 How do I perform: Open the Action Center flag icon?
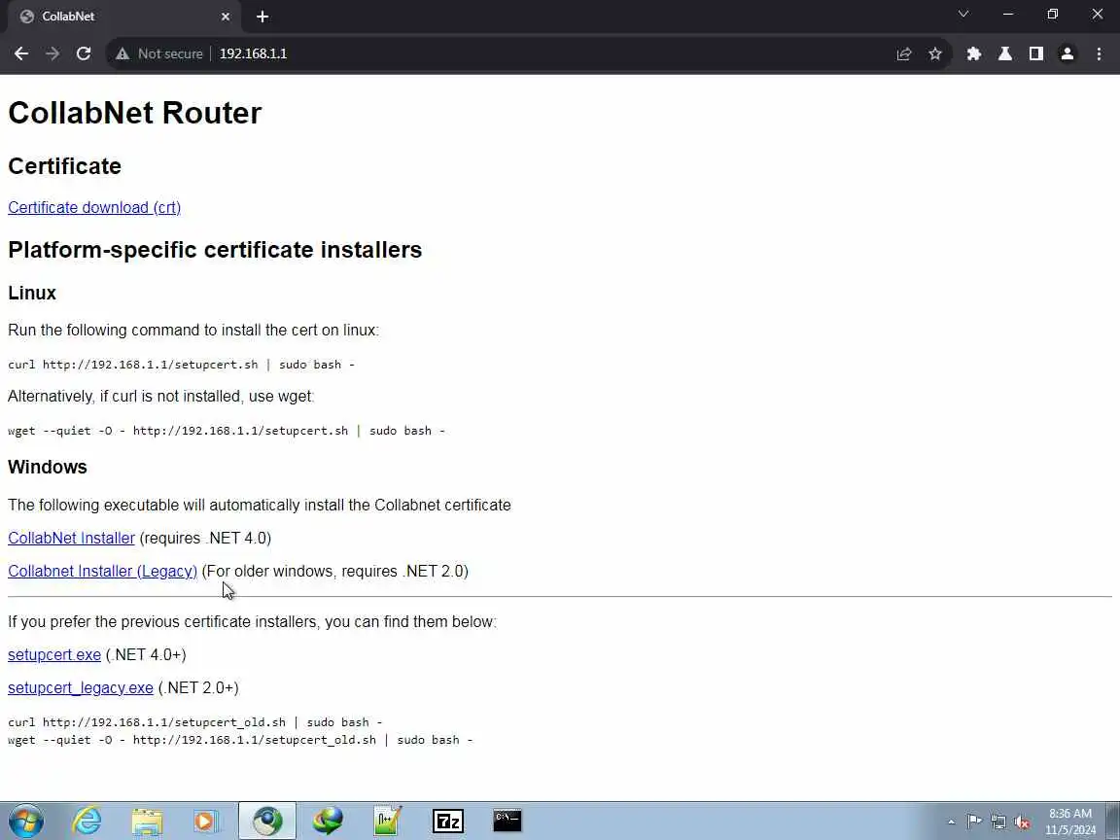[x=974, y=822]
